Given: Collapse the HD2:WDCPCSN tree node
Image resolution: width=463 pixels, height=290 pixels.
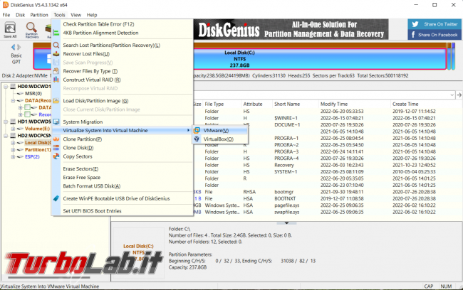Looking at the screenshot, I should coord(6,136).
